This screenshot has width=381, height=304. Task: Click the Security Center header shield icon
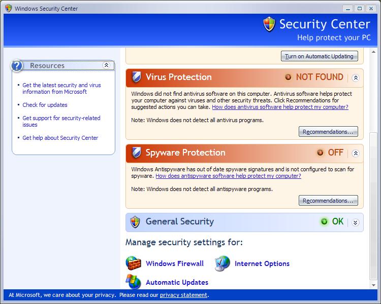coord(269,24)
